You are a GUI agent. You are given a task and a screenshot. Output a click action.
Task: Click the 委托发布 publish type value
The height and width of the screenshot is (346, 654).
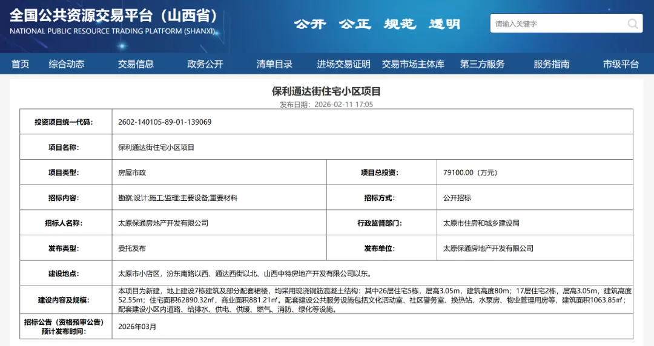click(132, 248)
